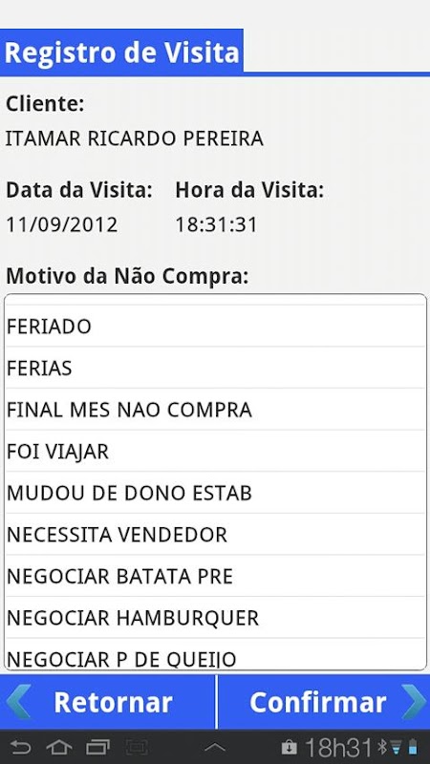Tap the 18h31 status bar clock
The image size is (430, 764).
(x=339, y=747)
